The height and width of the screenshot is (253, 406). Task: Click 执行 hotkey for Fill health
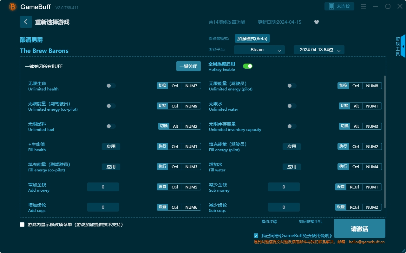click(162, 146)
